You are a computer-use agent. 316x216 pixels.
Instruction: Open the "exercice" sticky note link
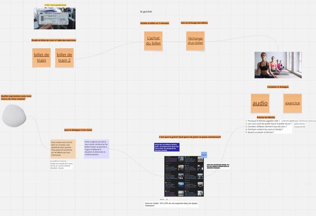coord(292,103)
